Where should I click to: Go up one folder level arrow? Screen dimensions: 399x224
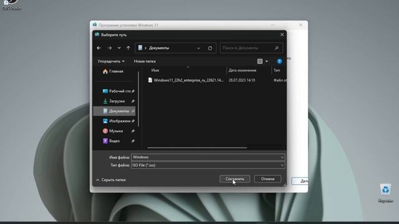point(128,48)
